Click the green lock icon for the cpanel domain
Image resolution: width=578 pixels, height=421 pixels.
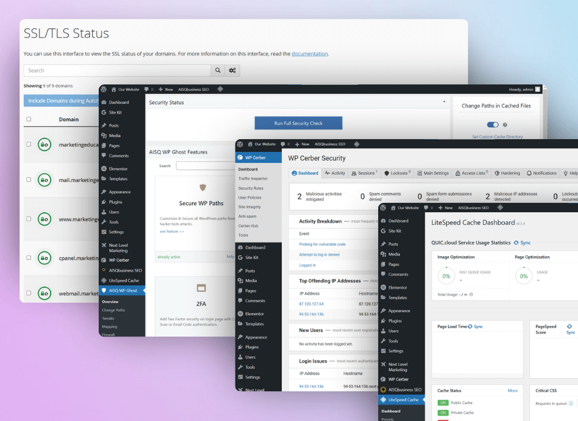coord(44,258)
